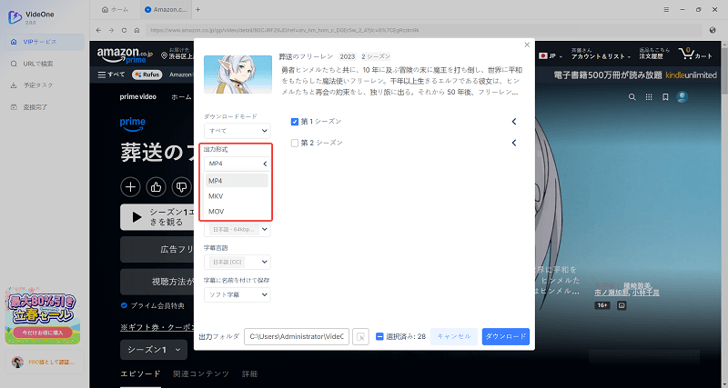This screenshot has width=728, height=388.
Task: Open the VIPサービス sidebar item
Action: click(x=45, y=42)
